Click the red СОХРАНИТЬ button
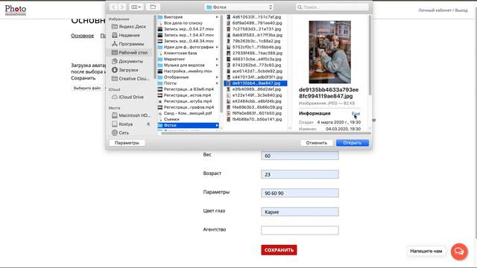477x268 pixels. (279, 250)
